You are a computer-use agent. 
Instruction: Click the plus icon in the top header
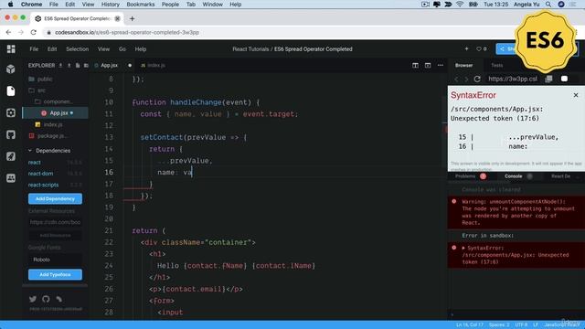(x=466, y=48)
